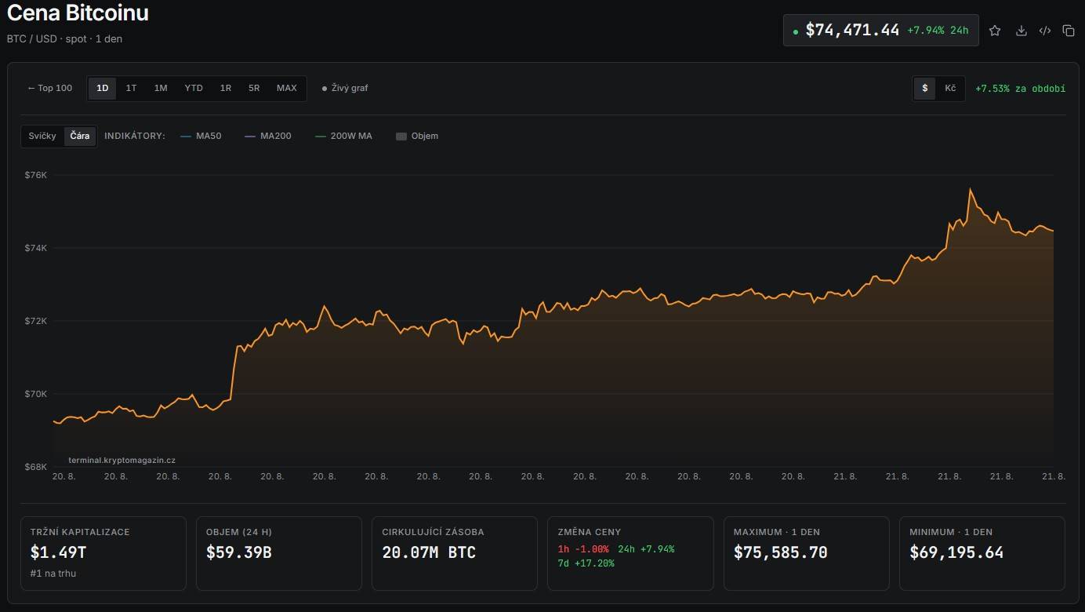Select the Čára line chart mode
This screenshot has width=1085, height=612.
pyautogui.click(x=80, y=136)
